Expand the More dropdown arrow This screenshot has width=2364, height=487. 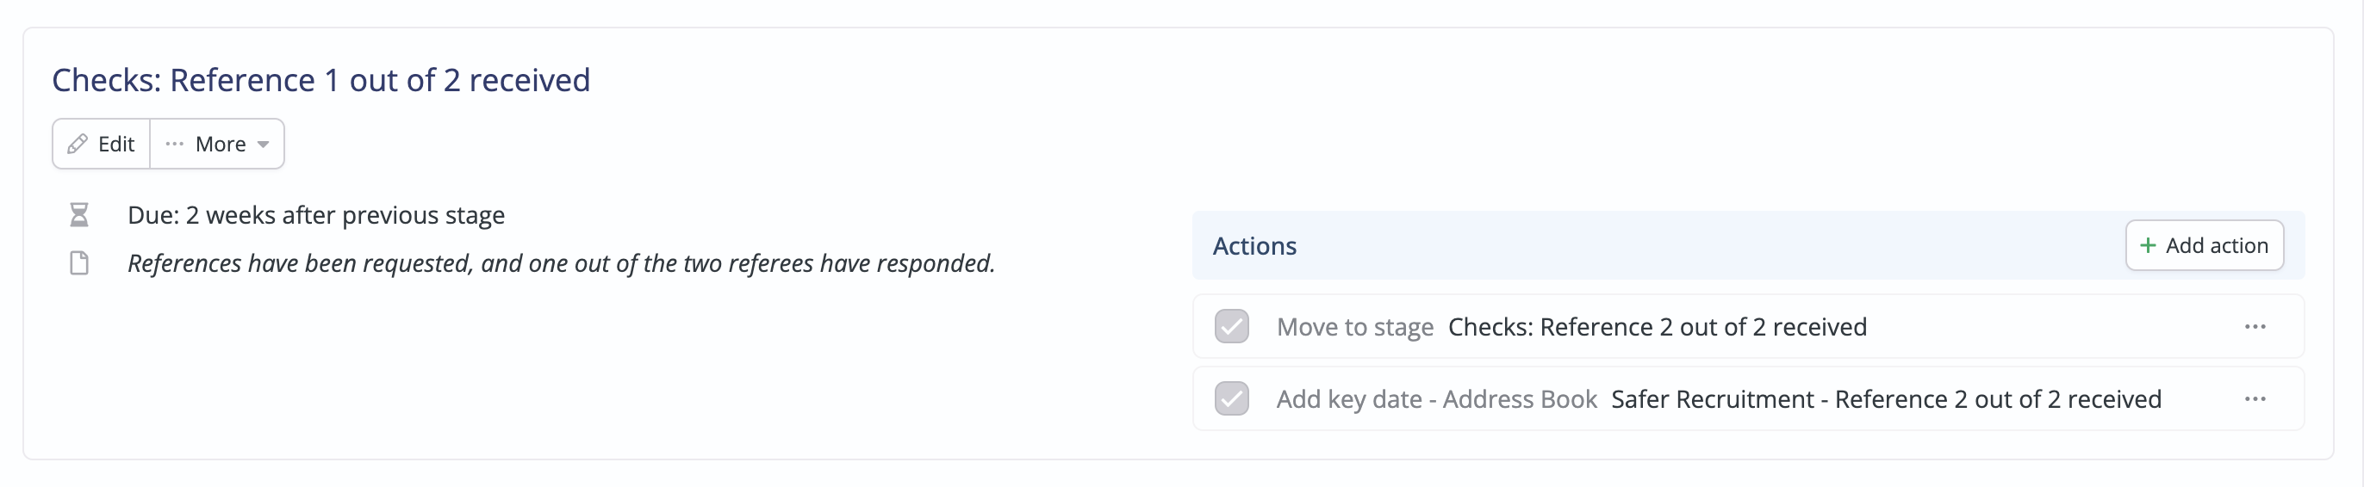point(264,145)
